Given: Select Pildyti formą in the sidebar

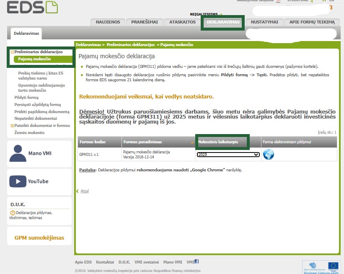Looking at the screenshot, I should tap(26, 97).
